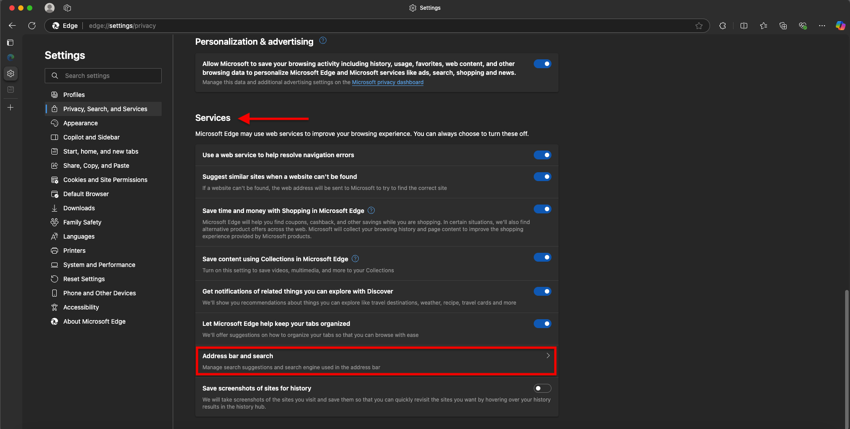This screenshot has height=429, width=850.
Task: Open Collections icon in toolbar
Action: 783,26
